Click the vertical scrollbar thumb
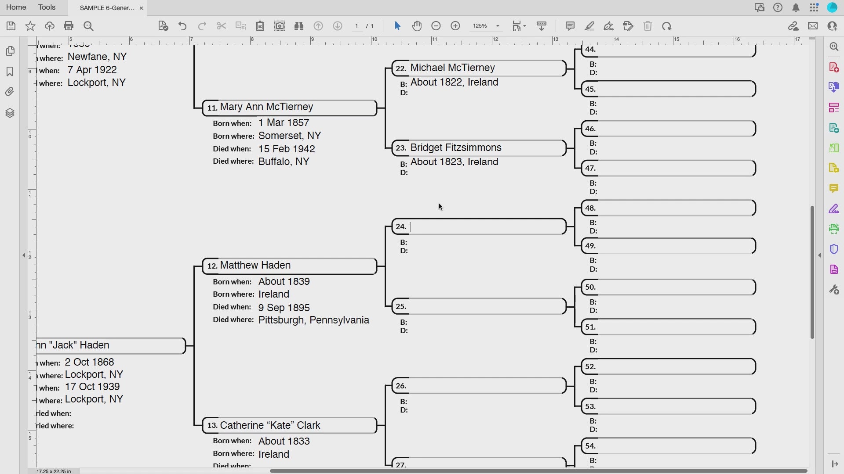Viewport: 844px width, 474px height. (x=812, y=272)
